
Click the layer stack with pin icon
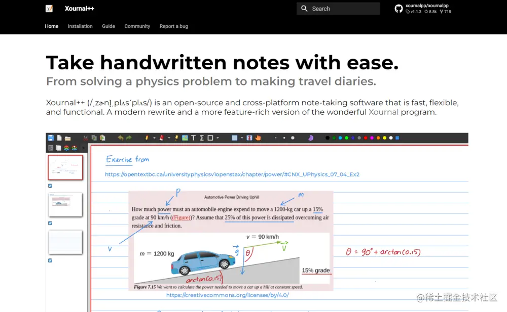pos(75,148)
